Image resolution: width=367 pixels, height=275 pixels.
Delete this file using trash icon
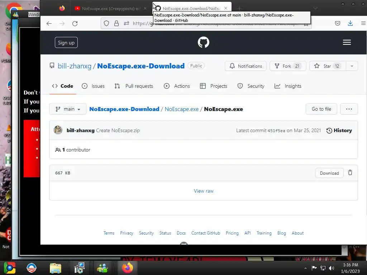[x=350, y=173]
